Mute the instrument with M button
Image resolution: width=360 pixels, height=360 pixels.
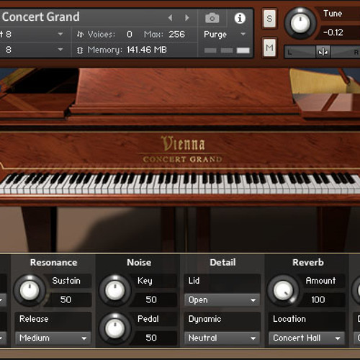269,48
